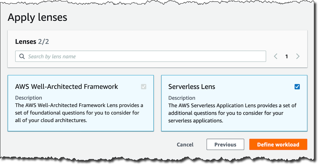Click the AWS Well-Architected Framework title

pyautogui.click(x=67, y=87)
